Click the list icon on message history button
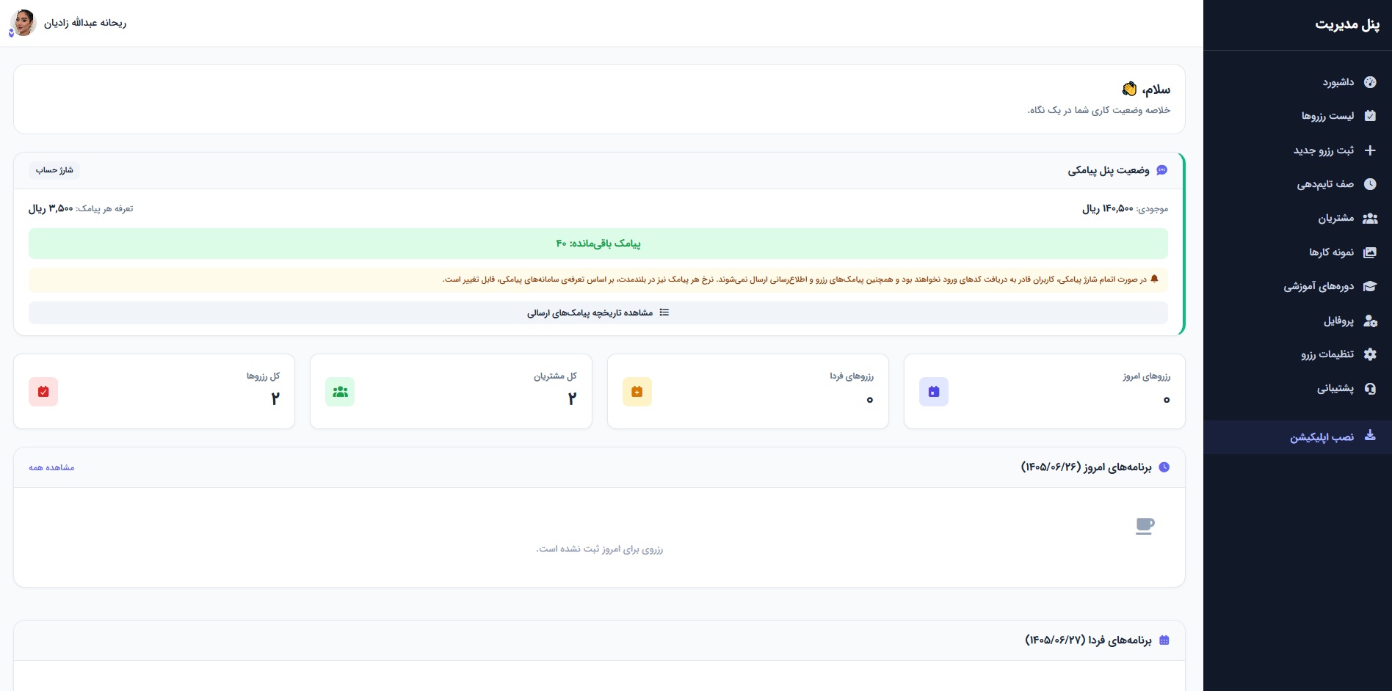 tap(664, 312)
